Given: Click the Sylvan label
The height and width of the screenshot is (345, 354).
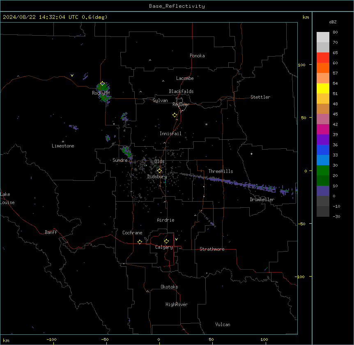Looking at the screenshot, I should point(160,100).
